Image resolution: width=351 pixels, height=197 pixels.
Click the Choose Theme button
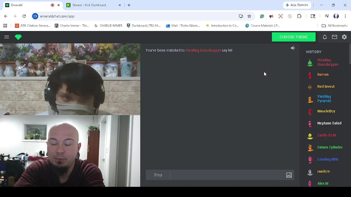click(x=293, y=37)
